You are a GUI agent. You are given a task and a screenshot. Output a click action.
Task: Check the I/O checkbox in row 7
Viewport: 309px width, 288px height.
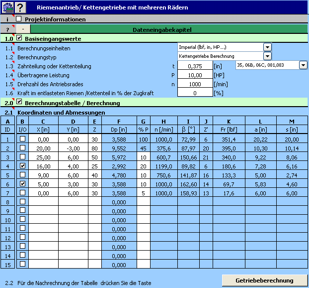pyautogui.click(x=23, y=192)
